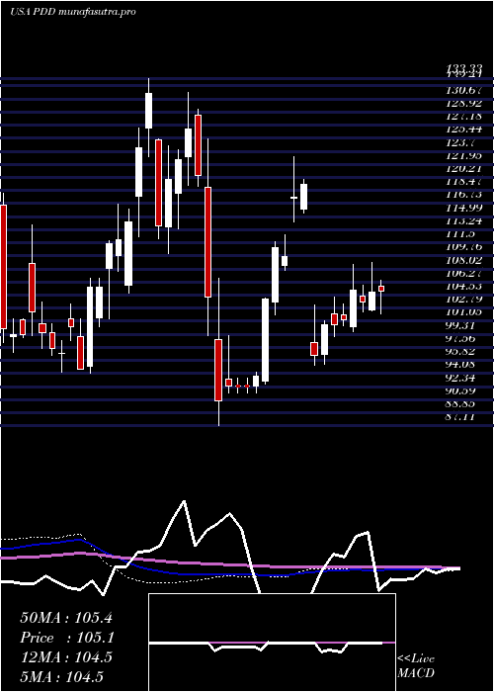This screenshot has height=692, width=494.
Task: Click the 95.82 price axis label
Action: [x=461, y=351]
